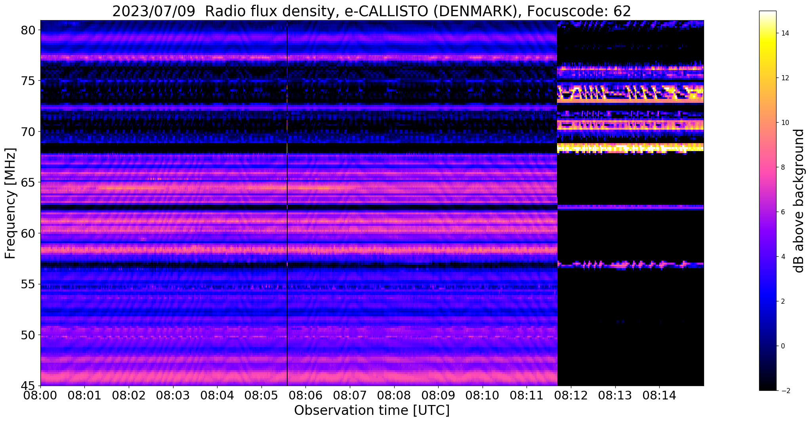Select the 'Observation time [UTC]' x-axis label

coord(372,411)
